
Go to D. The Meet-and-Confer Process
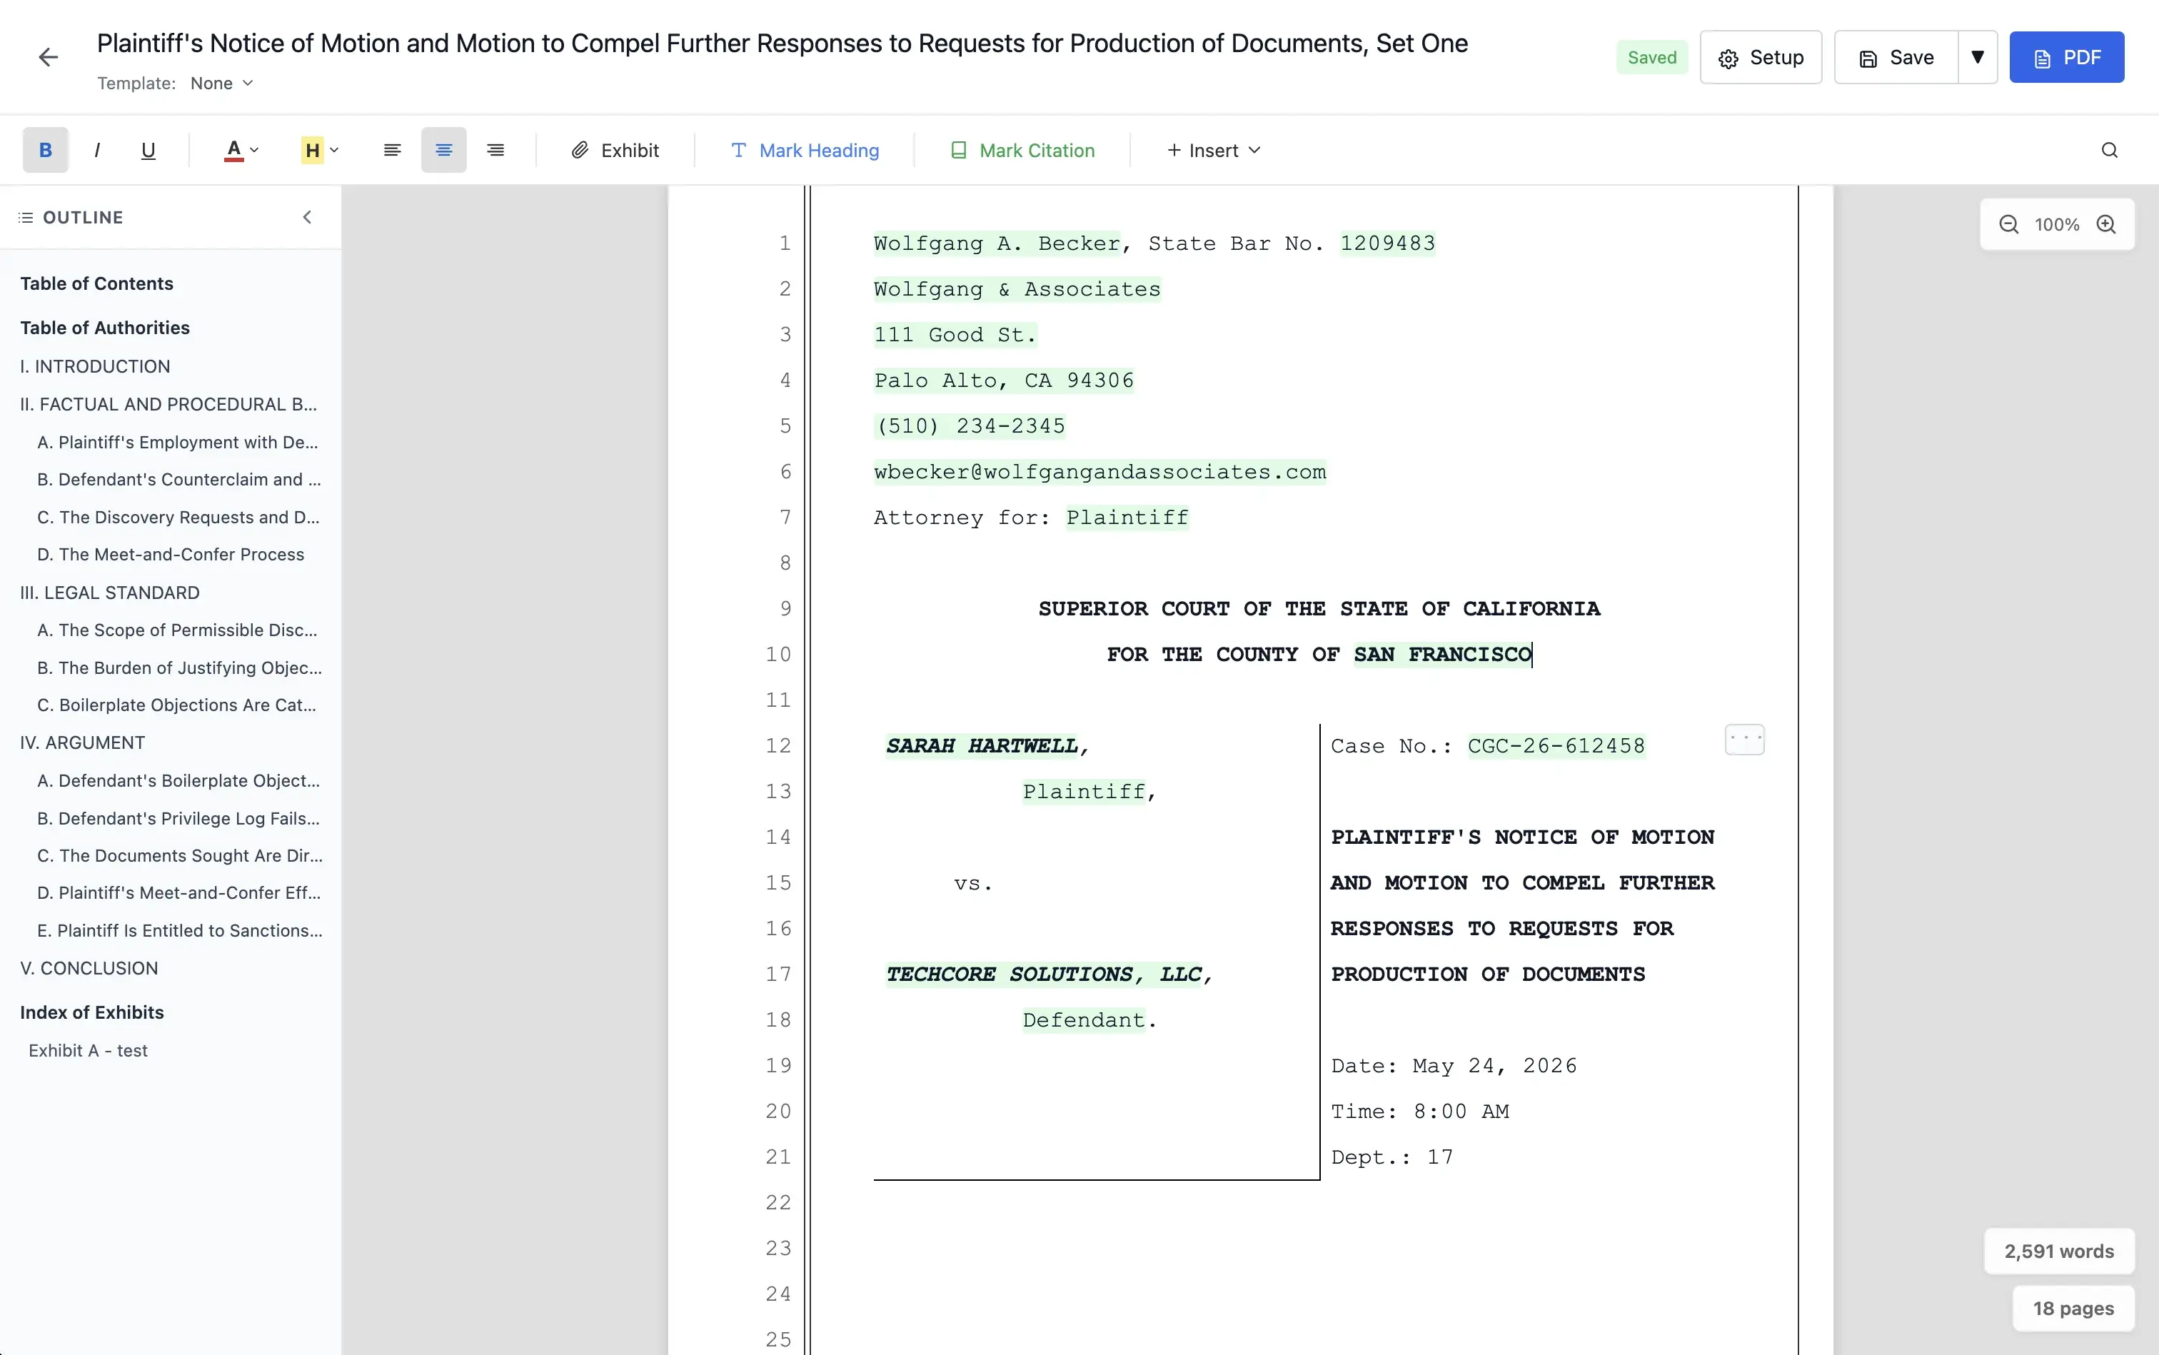point(171,554)
